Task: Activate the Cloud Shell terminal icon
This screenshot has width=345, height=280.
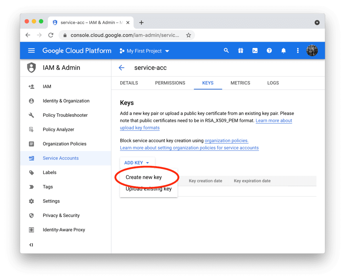Action: point(255,50)
